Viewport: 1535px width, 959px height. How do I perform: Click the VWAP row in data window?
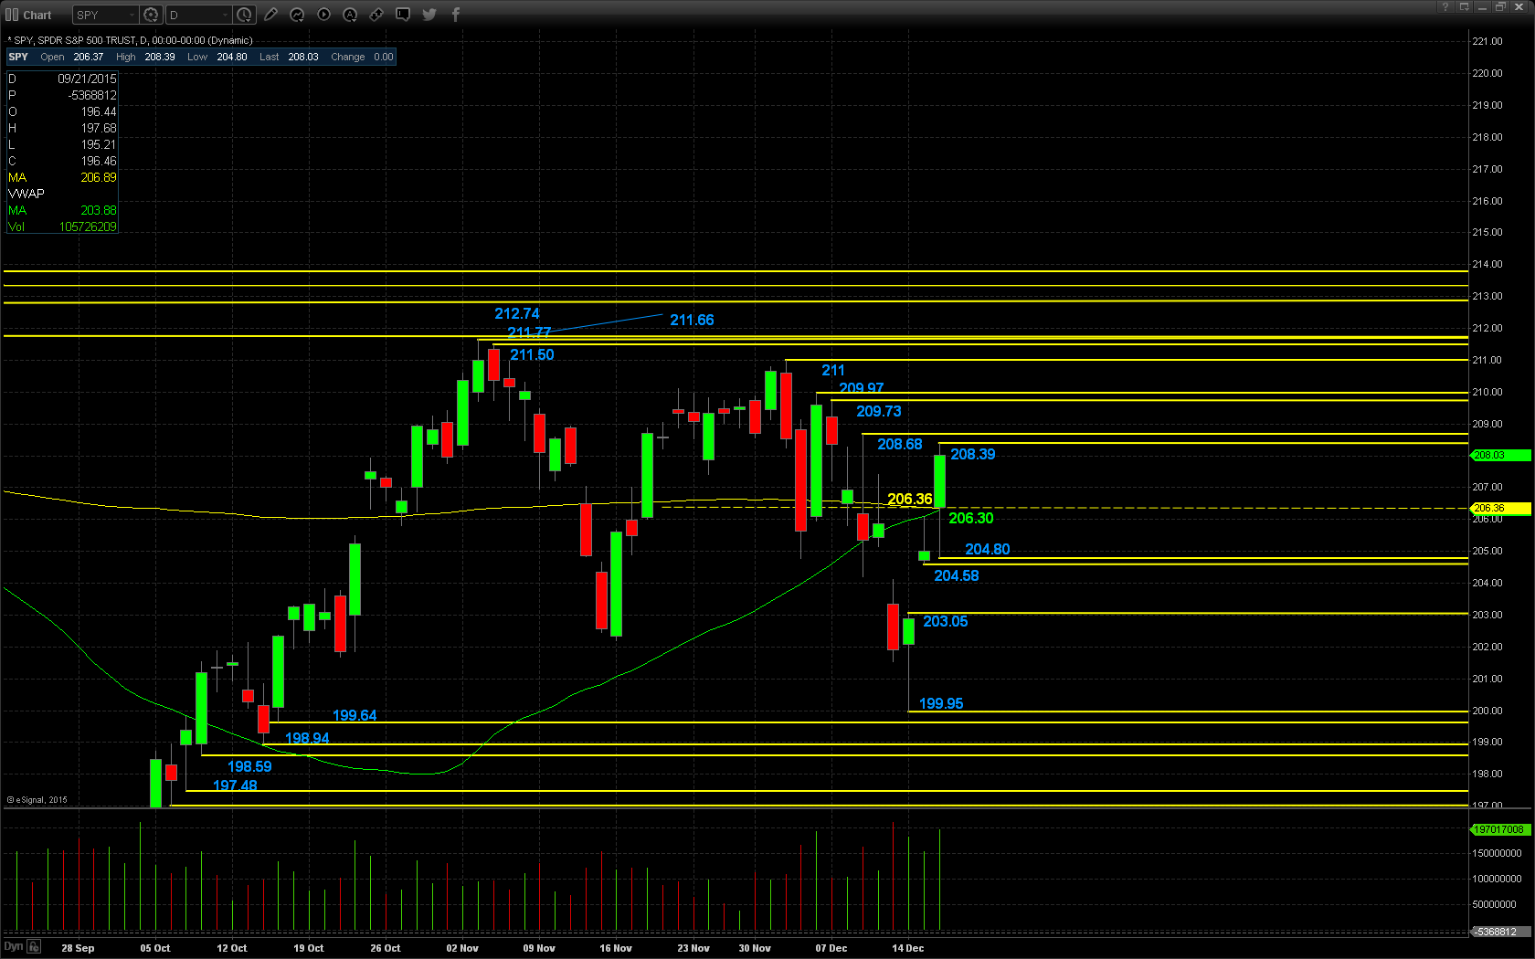pos(62,194)
